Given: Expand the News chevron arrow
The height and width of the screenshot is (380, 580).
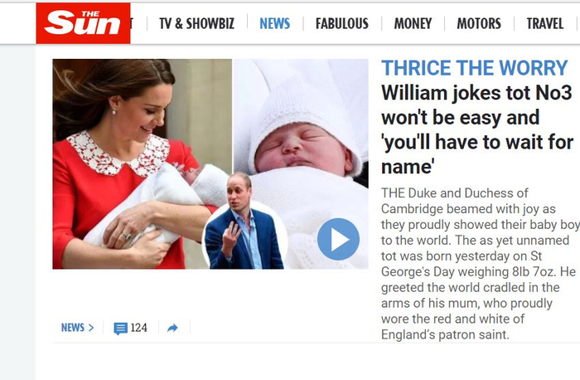Looking at the screenshot, I should tap(91, 328).
